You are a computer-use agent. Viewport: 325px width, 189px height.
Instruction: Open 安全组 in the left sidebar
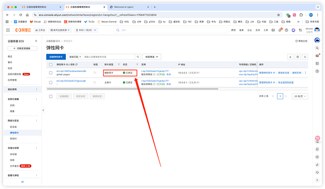tap(13, 127)
